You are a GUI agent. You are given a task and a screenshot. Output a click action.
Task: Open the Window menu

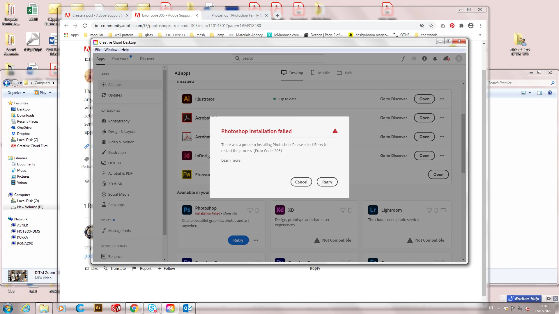point(111,50)
